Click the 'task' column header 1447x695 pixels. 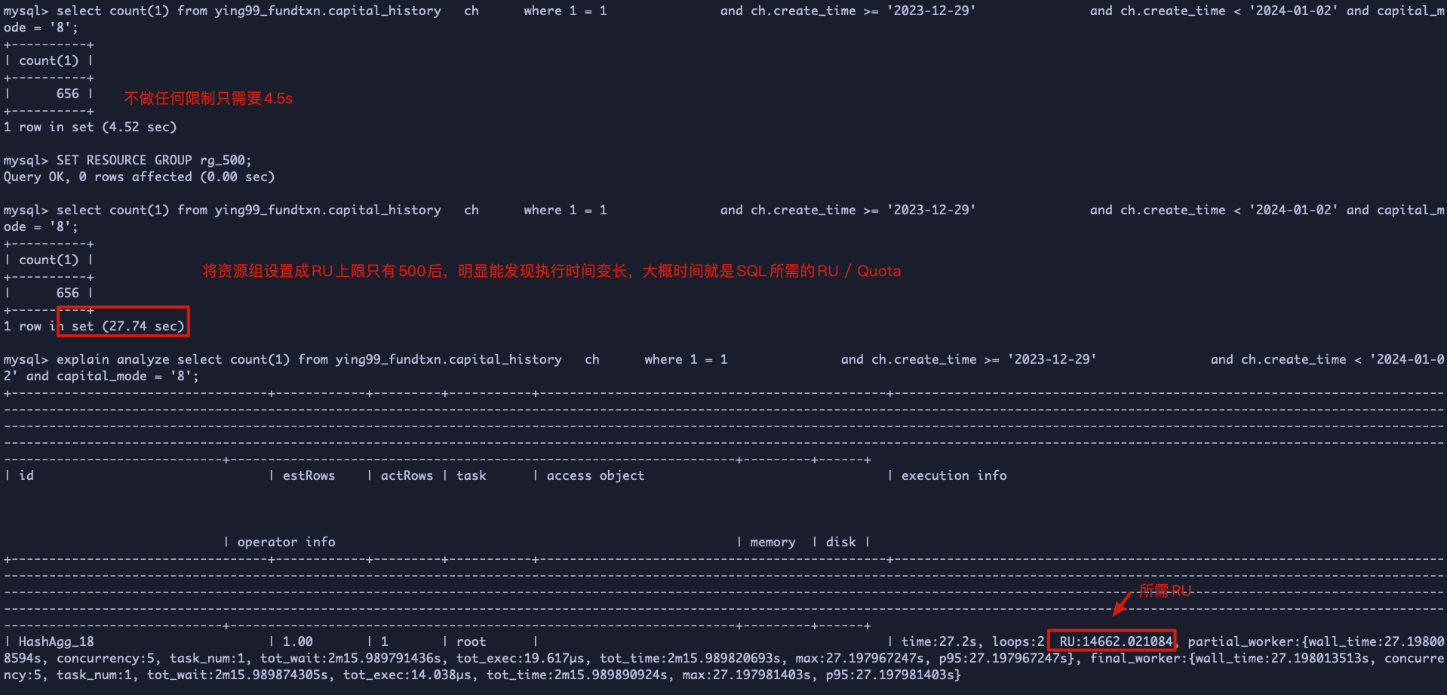pos(472,475)
